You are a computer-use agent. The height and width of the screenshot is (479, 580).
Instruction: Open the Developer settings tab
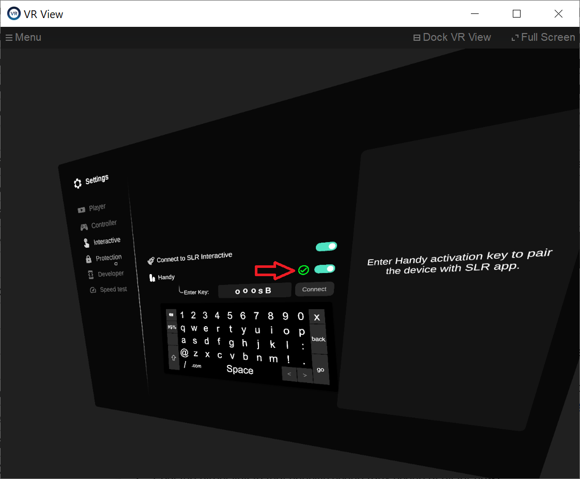111,274
